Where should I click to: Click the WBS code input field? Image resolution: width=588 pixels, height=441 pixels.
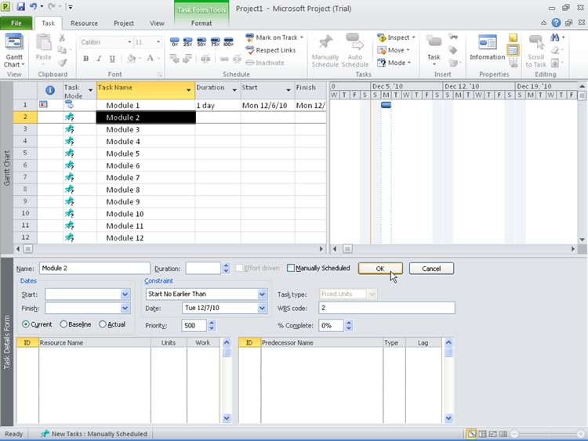coord(386,309)
